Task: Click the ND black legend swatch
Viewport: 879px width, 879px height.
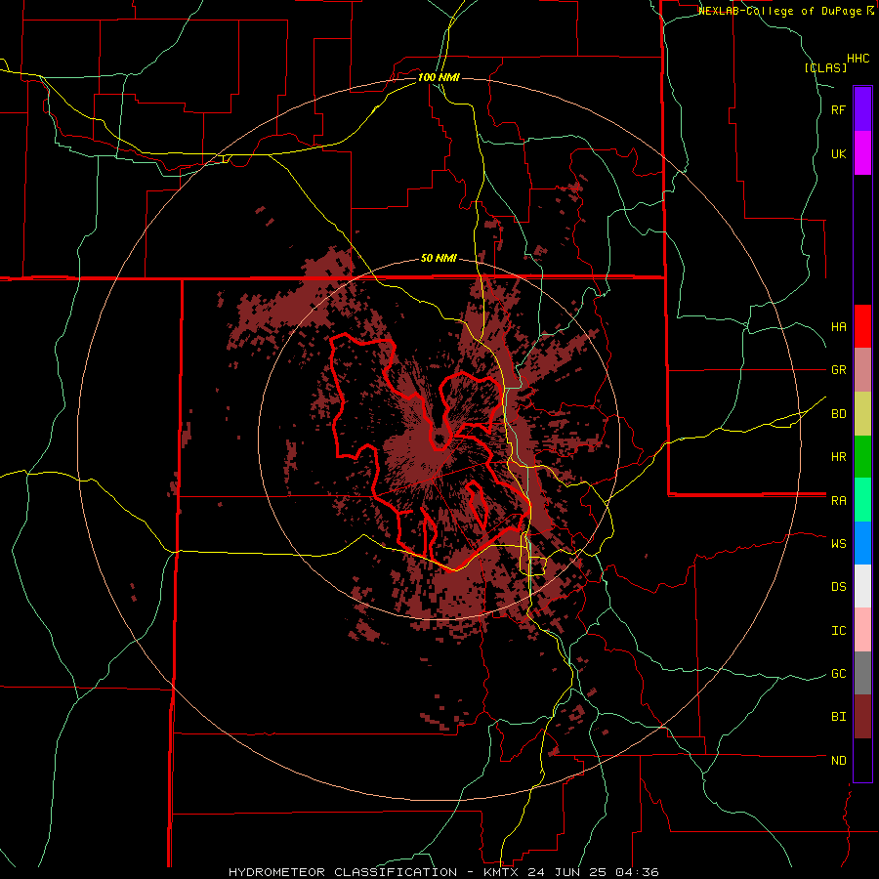Action: pos(862,760)
